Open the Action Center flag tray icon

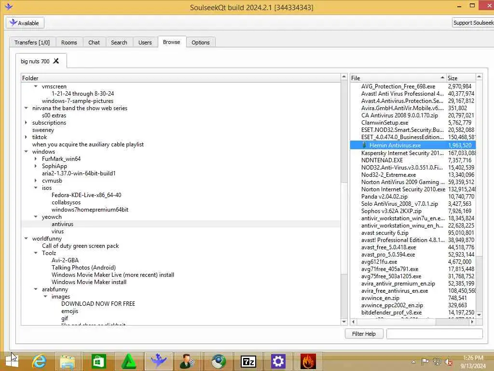425,361
